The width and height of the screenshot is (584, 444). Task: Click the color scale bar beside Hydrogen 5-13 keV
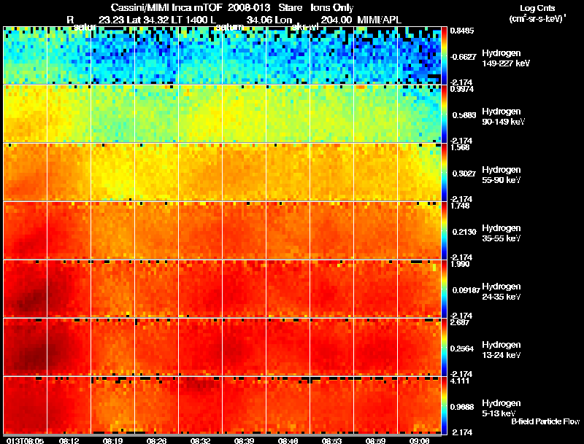[x=444, y=405]
